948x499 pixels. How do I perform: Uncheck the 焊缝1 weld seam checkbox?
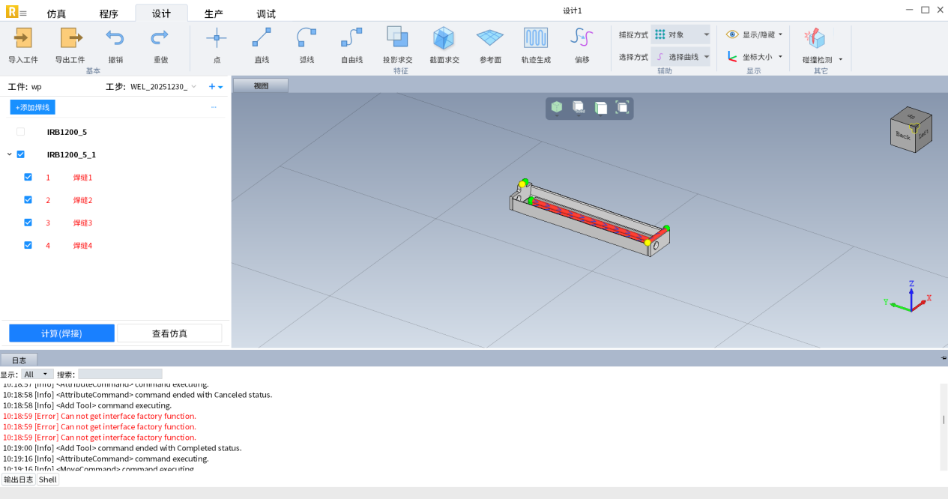click(x=28, y=178)
